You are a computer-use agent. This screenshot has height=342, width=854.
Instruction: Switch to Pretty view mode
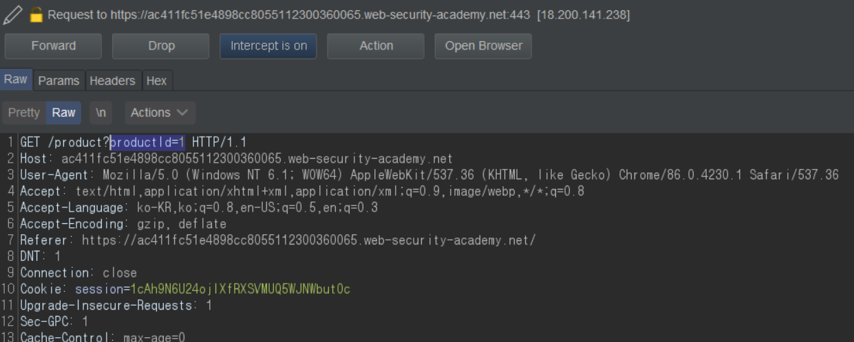pyautogui.click(x=24, y=113)
